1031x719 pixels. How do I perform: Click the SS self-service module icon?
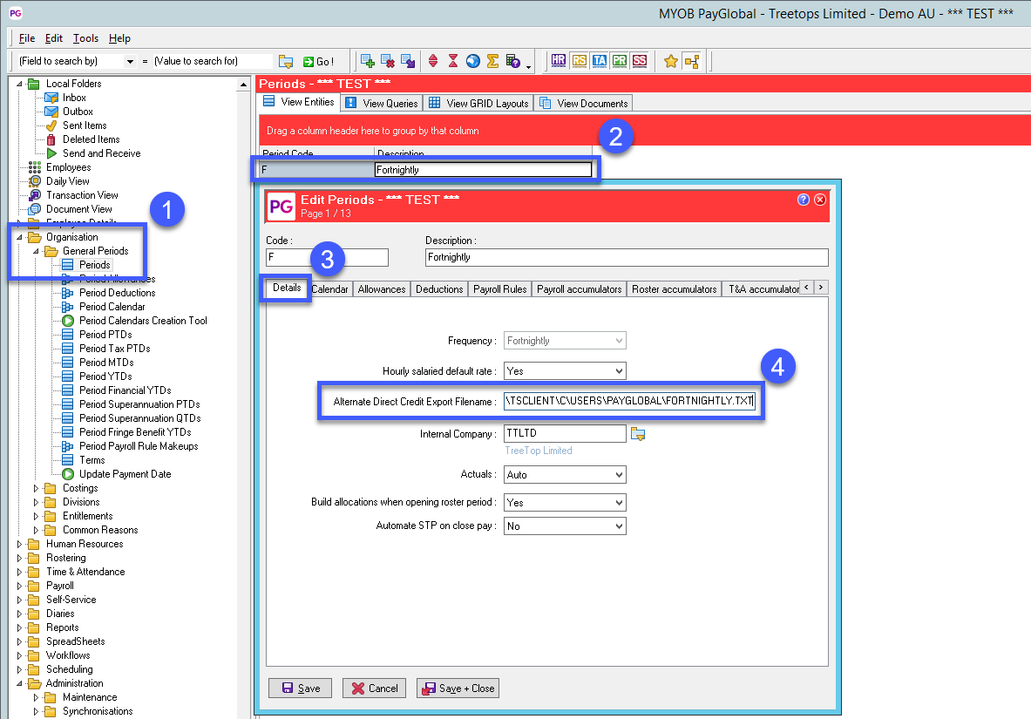pos(640,61)
